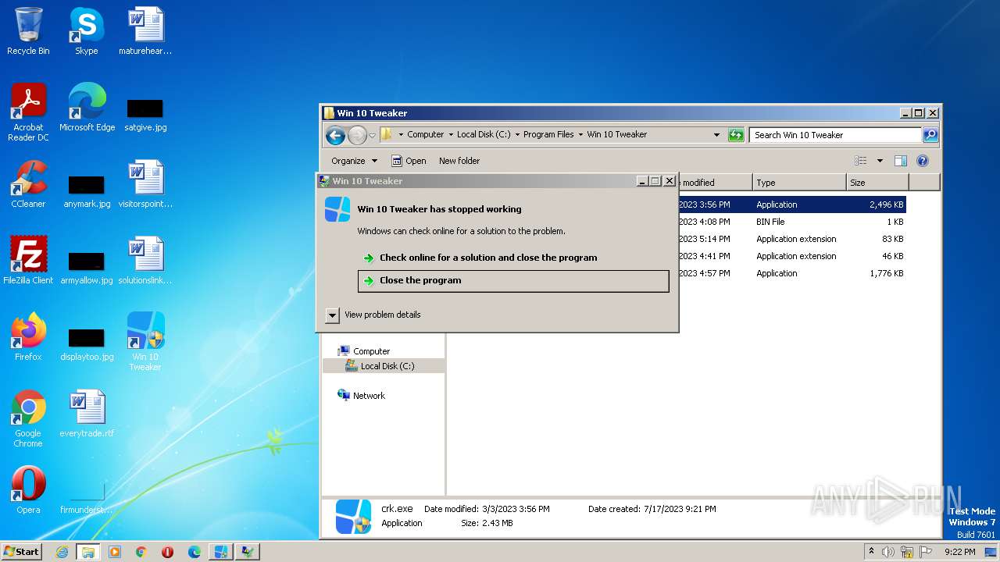Screen dimensions: 1000x562
Task: Select the 1,776 KB Application row
Action: coord(793,273)
